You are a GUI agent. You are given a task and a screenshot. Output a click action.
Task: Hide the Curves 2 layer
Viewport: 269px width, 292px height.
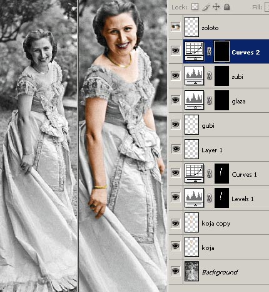[176, 51]
